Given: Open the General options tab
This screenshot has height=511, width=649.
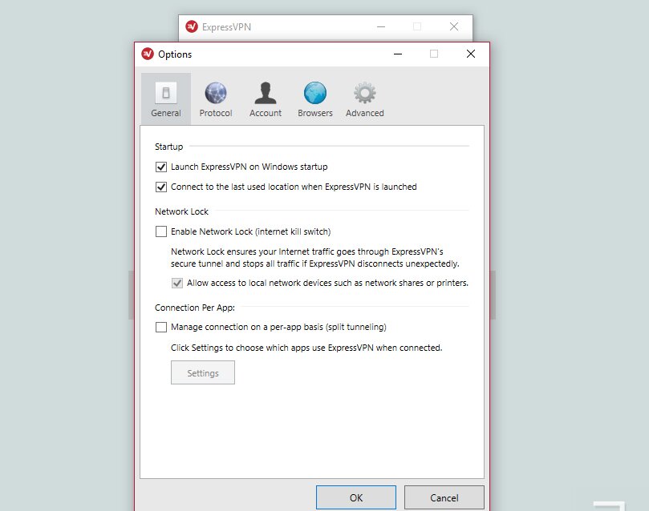Looking at the screenshot, I should [166, 99].
